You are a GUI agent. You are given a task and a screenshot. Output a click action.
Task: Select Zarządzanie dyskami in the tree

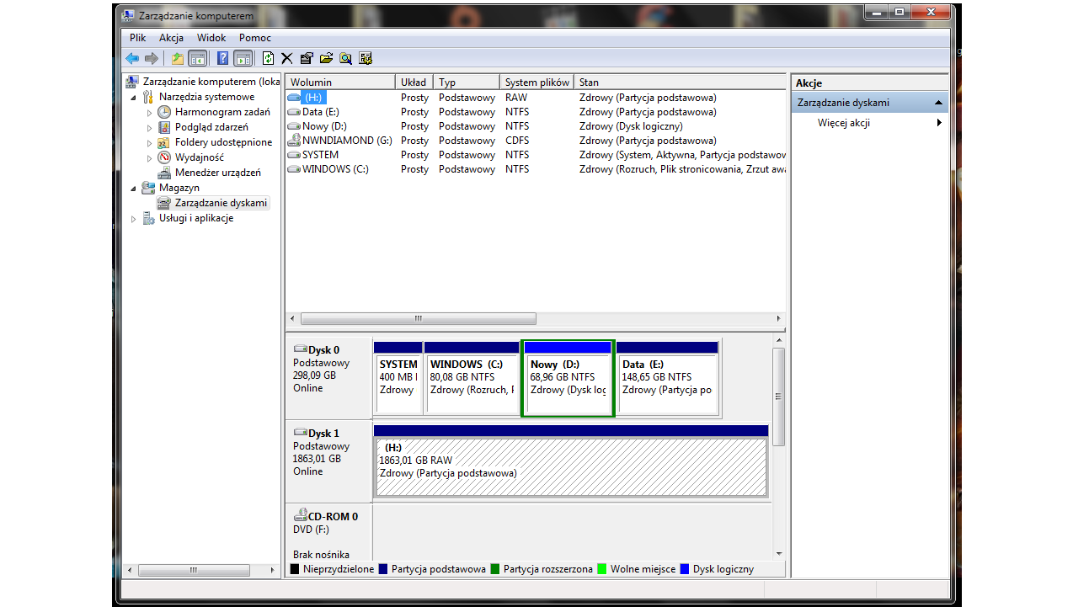pyautogui.click(x=221, y=203)
